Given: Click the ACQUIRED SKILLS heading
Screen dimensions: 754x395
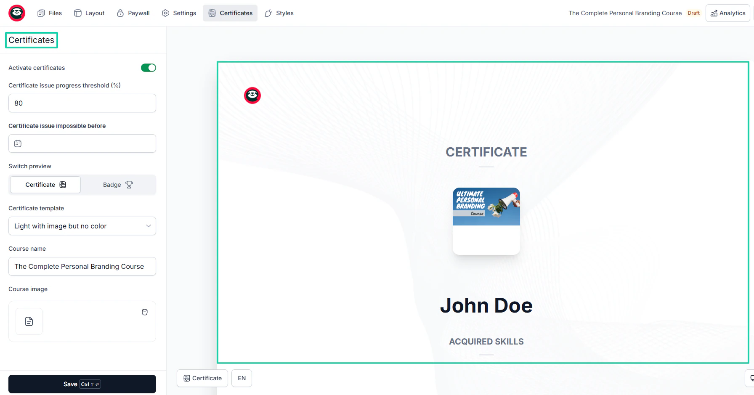Looking at the screenshot, I should 486,342.
